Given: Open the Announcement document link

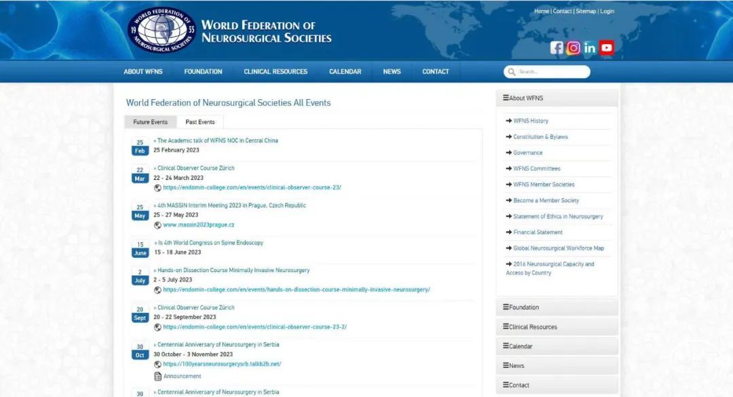Looking at the screenshot, I should click(183, 376).
